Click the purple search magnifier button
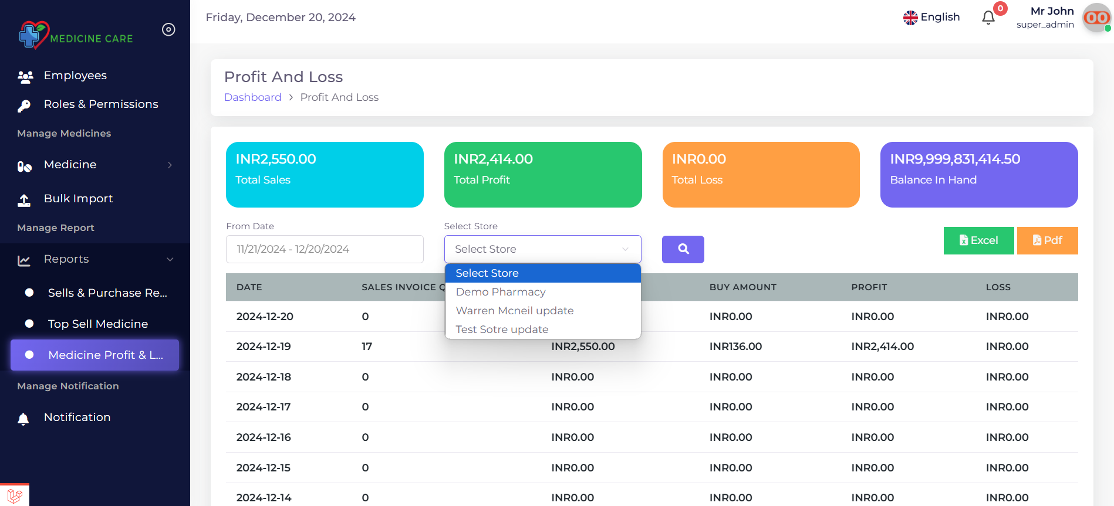Screen dimensions: 1114x506 (x=683, y=249)
